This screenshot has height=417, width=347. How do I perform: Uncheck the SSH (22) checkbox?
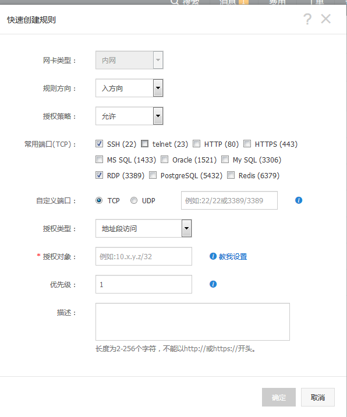(x=99, y=144)
